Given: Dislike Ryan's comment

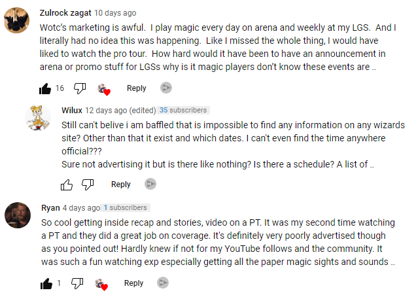Looking at the screenshot, I should 77,283.
